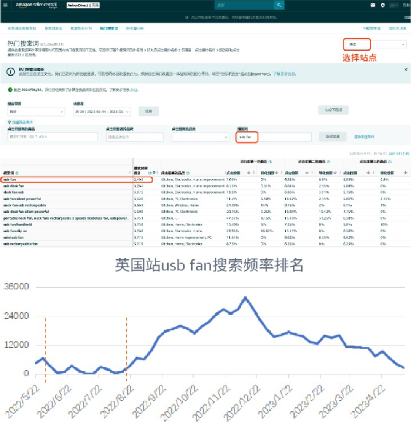The width and height of the screenshot is (411, 422).
Task: Sort ascending by search frequency rank arrow
Action: click(x=154, y=172)
